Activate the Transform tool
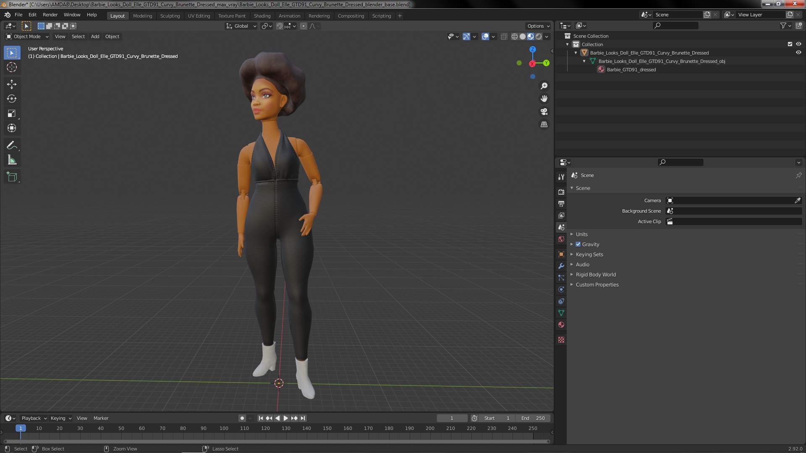Screen dimensions: 806x453 point(12,128)
